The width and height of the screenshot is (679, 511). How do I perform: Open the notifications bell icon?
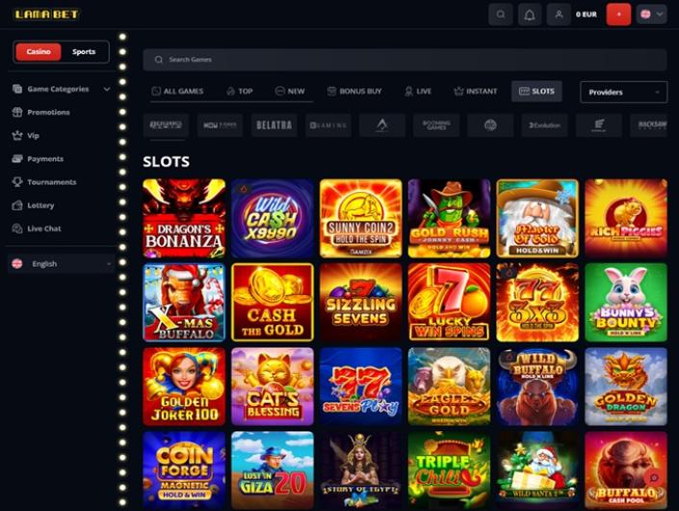(530, 14)
